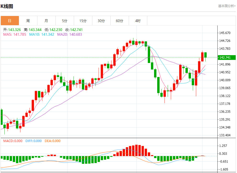
Task: Click the tallest red MACD histogram bar
Action: (x=137, y=150)
